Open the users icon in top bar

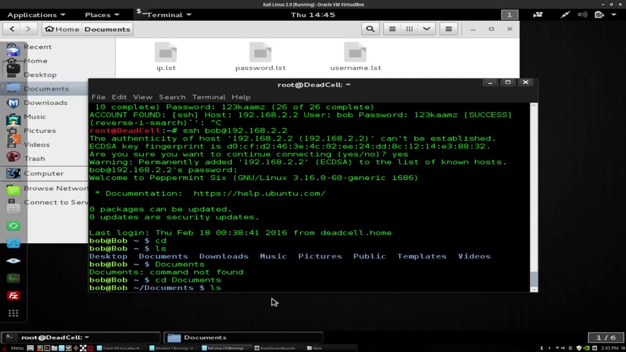point(538,15)
